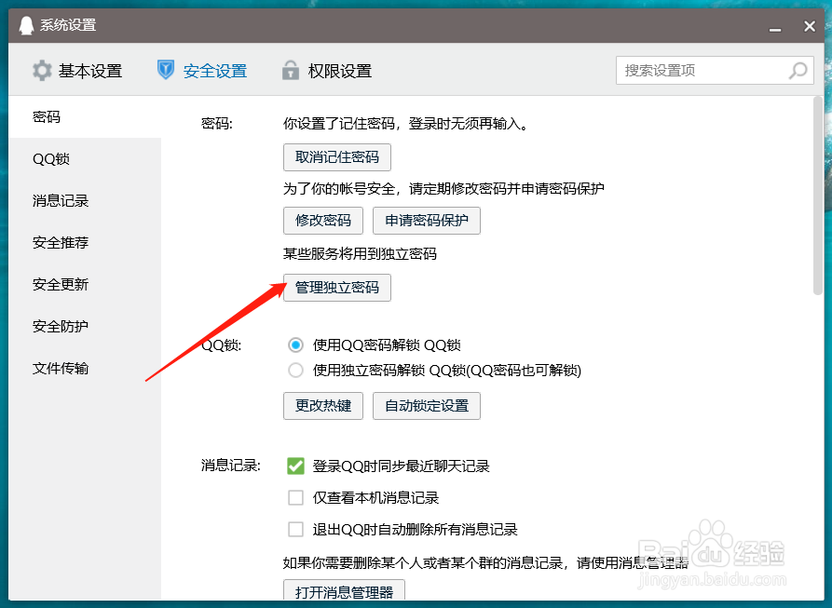Click the 密码: section label
832x608 pixels.
[x=217, y=124]
